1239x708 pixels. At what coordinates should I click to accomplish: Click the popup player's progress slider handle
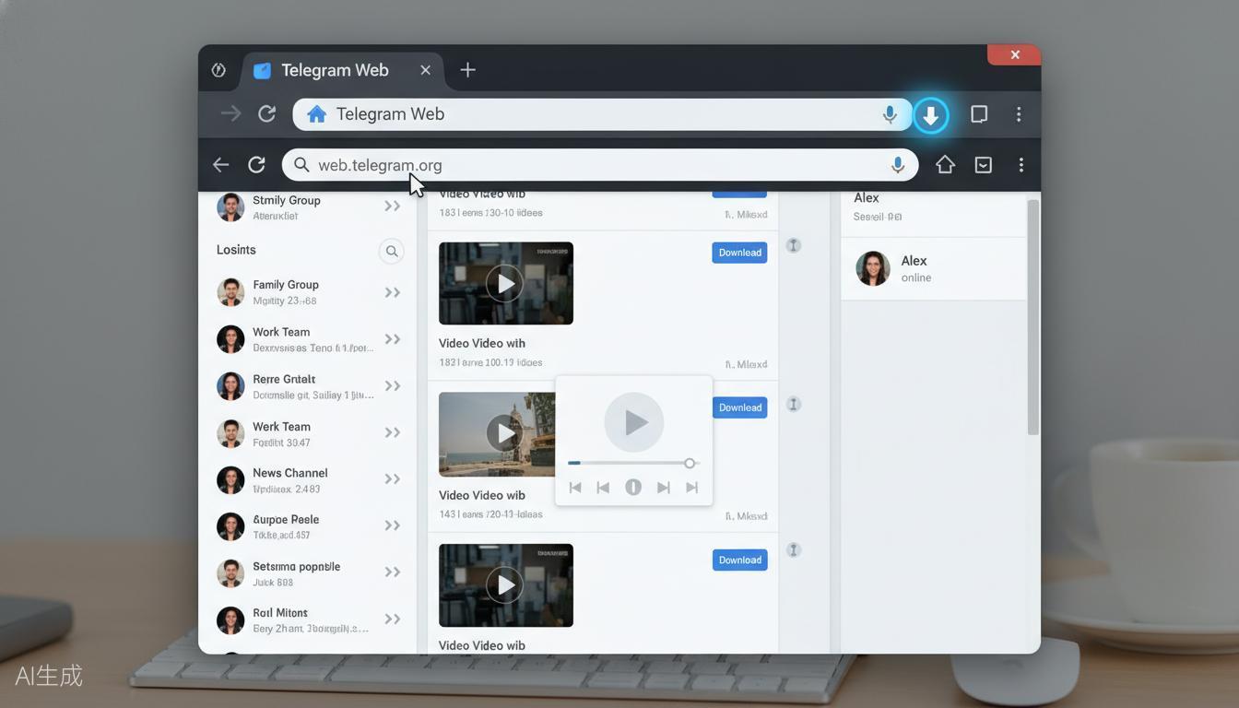(x=690, y=463)
